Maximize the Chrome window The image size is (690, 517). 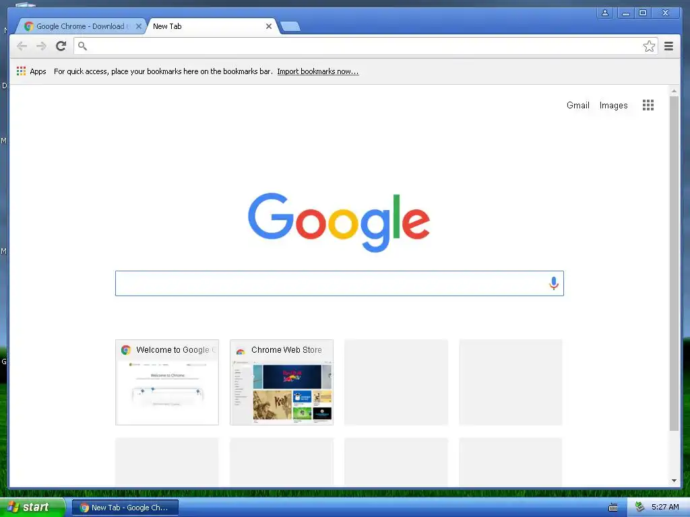(643, 13)
